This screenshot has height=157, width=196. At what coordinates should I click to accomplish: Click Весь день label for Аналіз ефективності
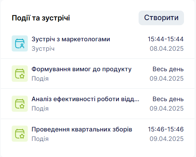(168, 99)
